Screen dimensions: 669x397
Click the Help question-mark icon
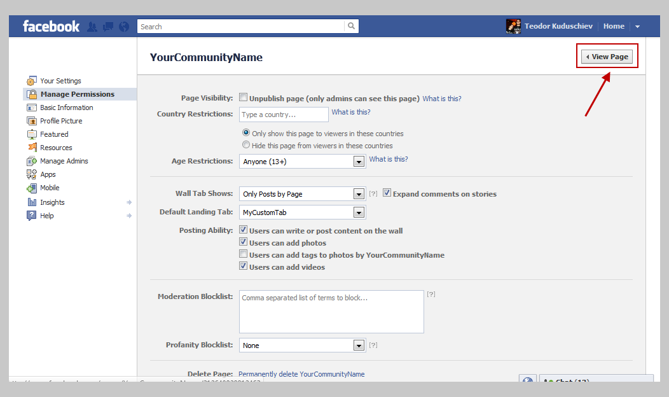[32, 216]
